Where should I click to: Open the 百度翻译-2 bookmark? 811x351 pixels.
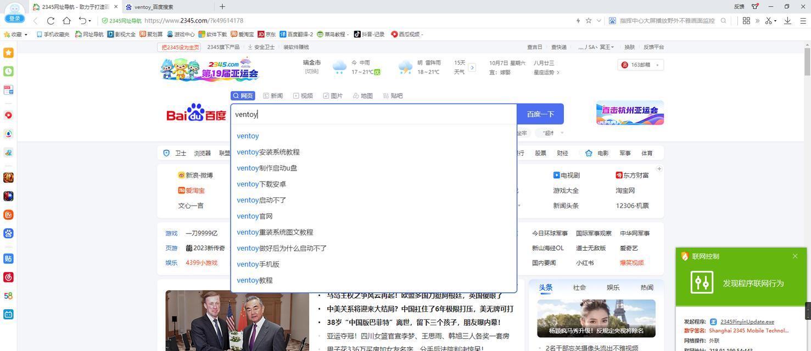pyautogui.click(x=297, y=34)
